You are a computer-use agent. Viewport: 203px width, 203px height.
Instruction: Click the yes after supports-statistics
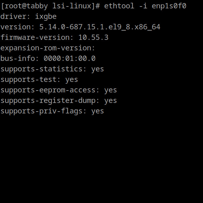[x=98, y=70]
